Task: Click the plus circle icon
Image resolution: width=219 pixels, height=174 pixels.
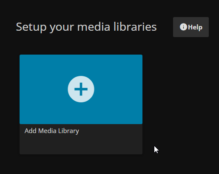Action: pos(81,89)
